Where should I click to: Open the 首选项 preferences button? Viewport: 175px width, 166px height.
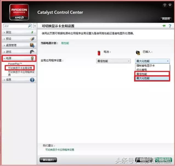coord(166,19)
